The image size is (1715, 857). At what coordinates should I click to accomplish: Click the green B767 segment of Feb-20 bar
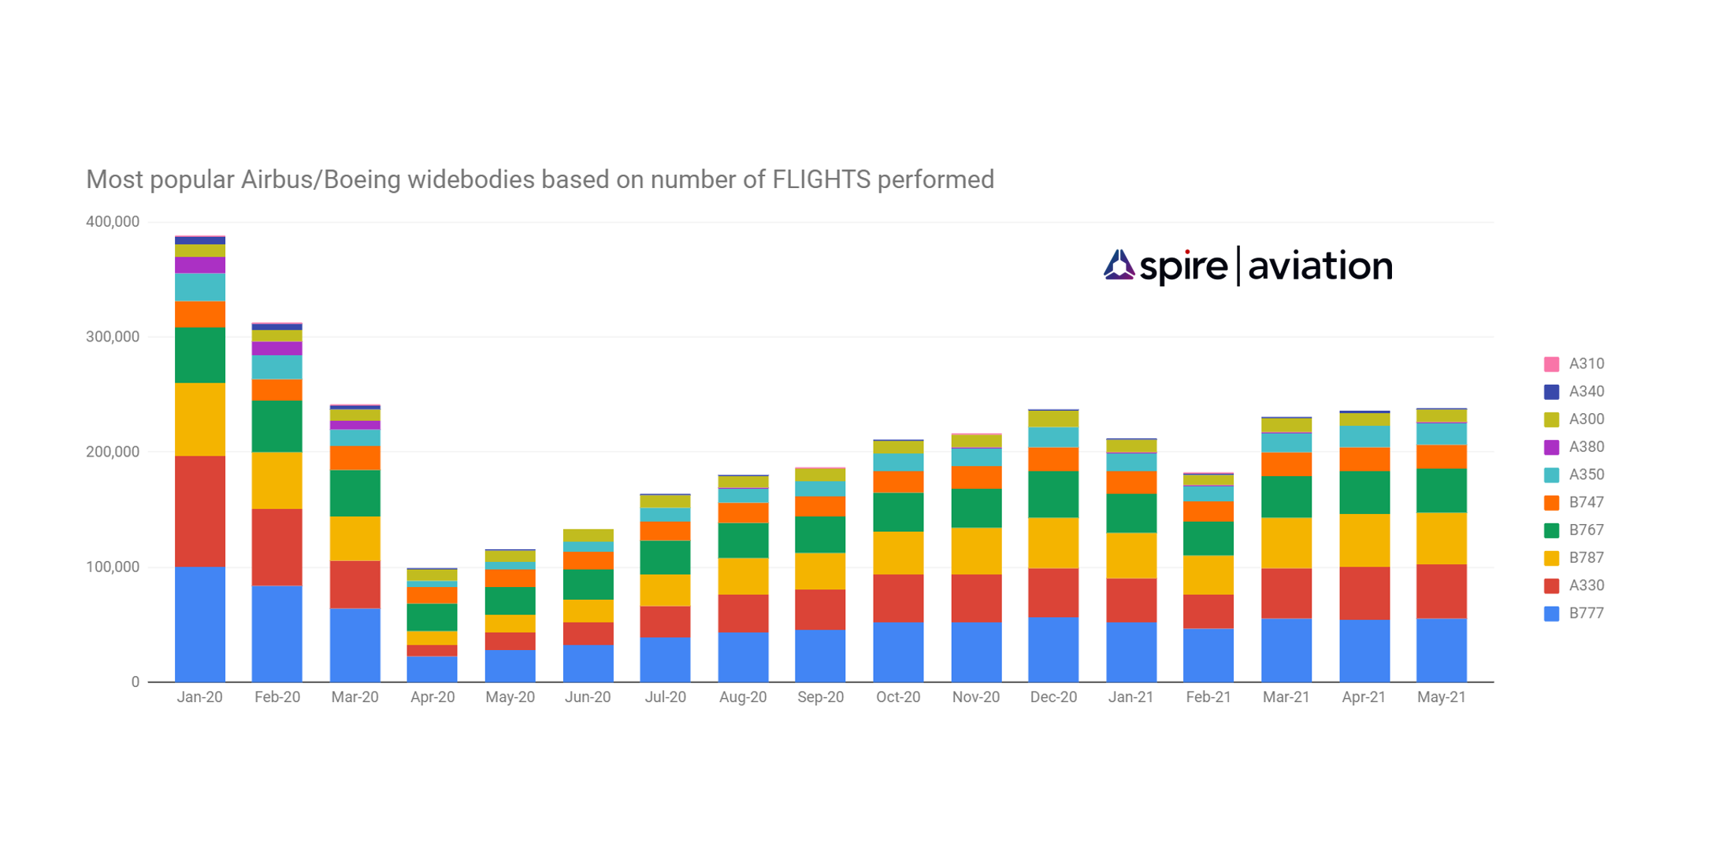click(x=277, y=427)
